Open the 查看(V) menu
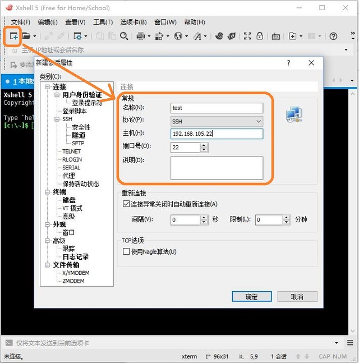Screen dimensions: 359x363 (75, 22)
